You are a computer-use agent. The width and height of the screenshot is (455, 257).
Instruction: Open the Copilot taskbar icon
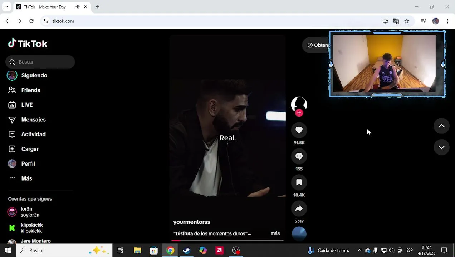tap(203, 251)
